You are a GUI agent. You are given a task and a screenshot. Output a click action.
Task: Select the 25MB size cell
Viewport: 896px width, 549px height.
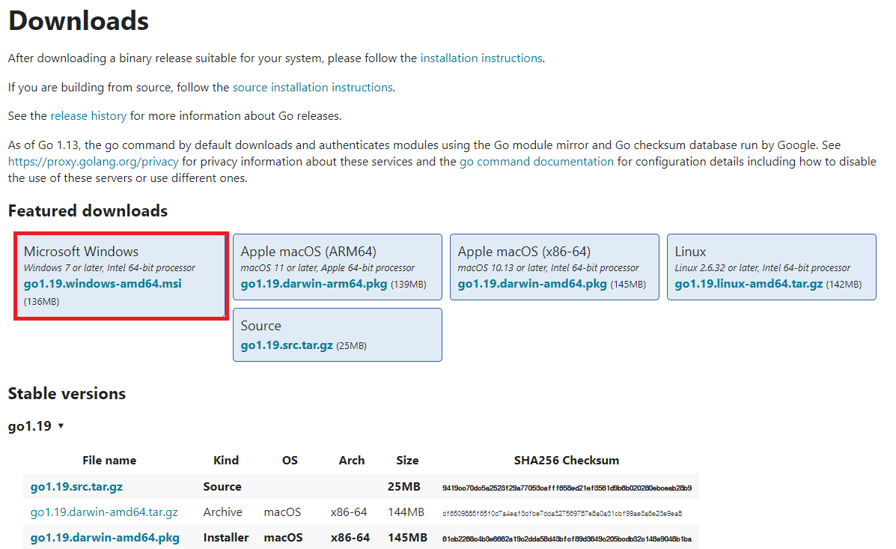point(404,487)
